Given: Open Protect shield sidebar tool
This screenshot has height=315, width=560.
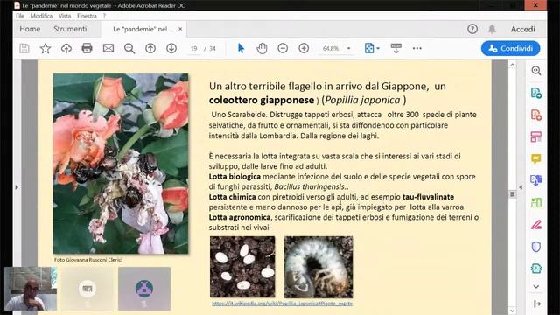Looking at the screenshot, I should coord(536,247).
